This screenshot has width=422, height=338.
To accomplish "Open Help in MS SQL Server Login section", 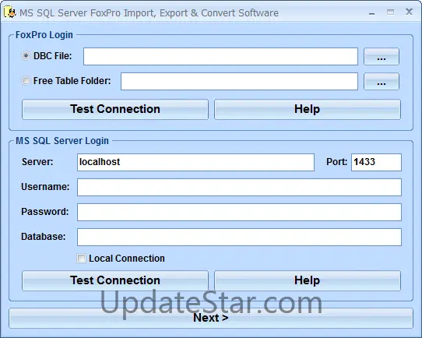I will coord(308,280).
